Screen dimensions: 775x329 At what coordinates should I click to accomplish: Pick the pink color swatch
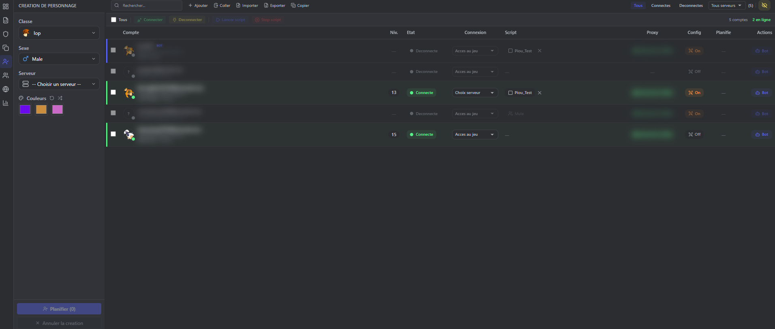(58, 109)
